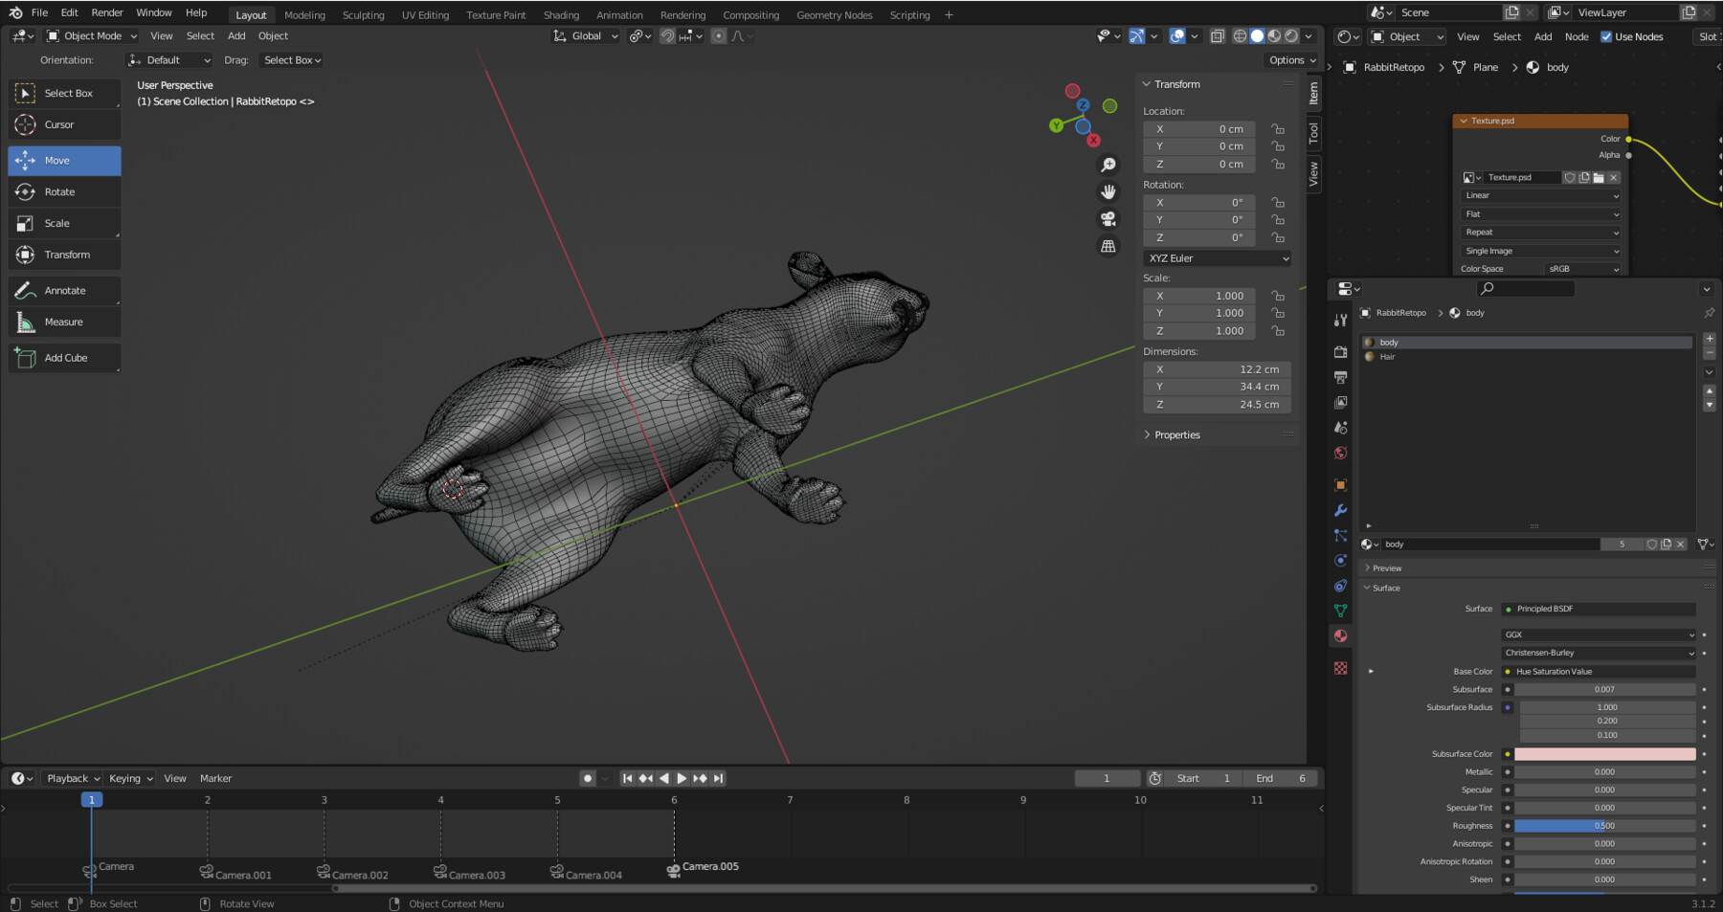This screenshot has width=1723, height=912.
Task: Click the viewport camera view icon
Action: point(1108,216)
